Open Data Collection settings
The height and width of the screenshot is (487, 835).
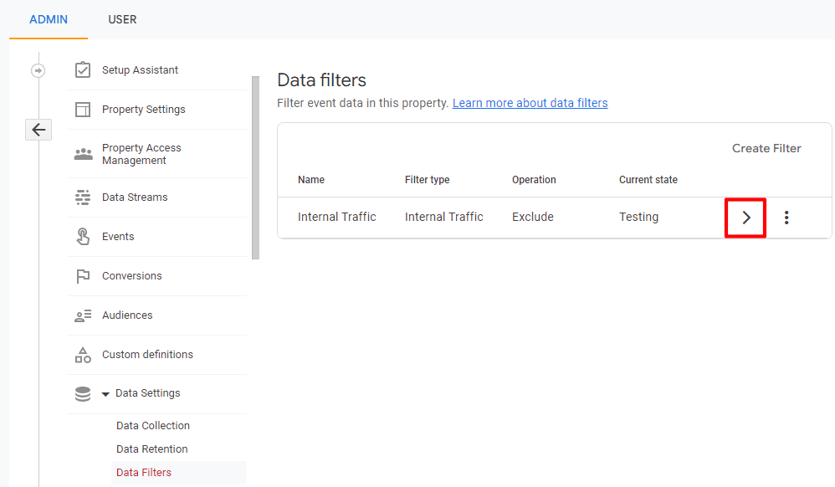(x=153, y=425)
